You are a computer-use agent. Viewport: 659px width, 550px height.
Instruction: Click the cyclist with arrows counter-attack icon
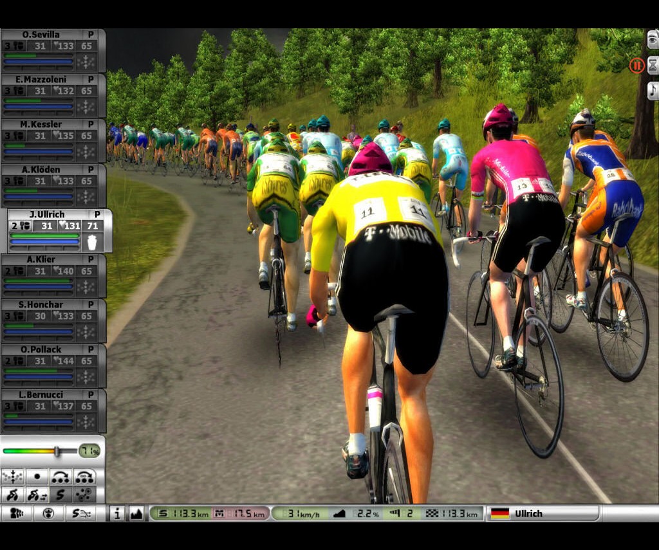coord(37,495)
